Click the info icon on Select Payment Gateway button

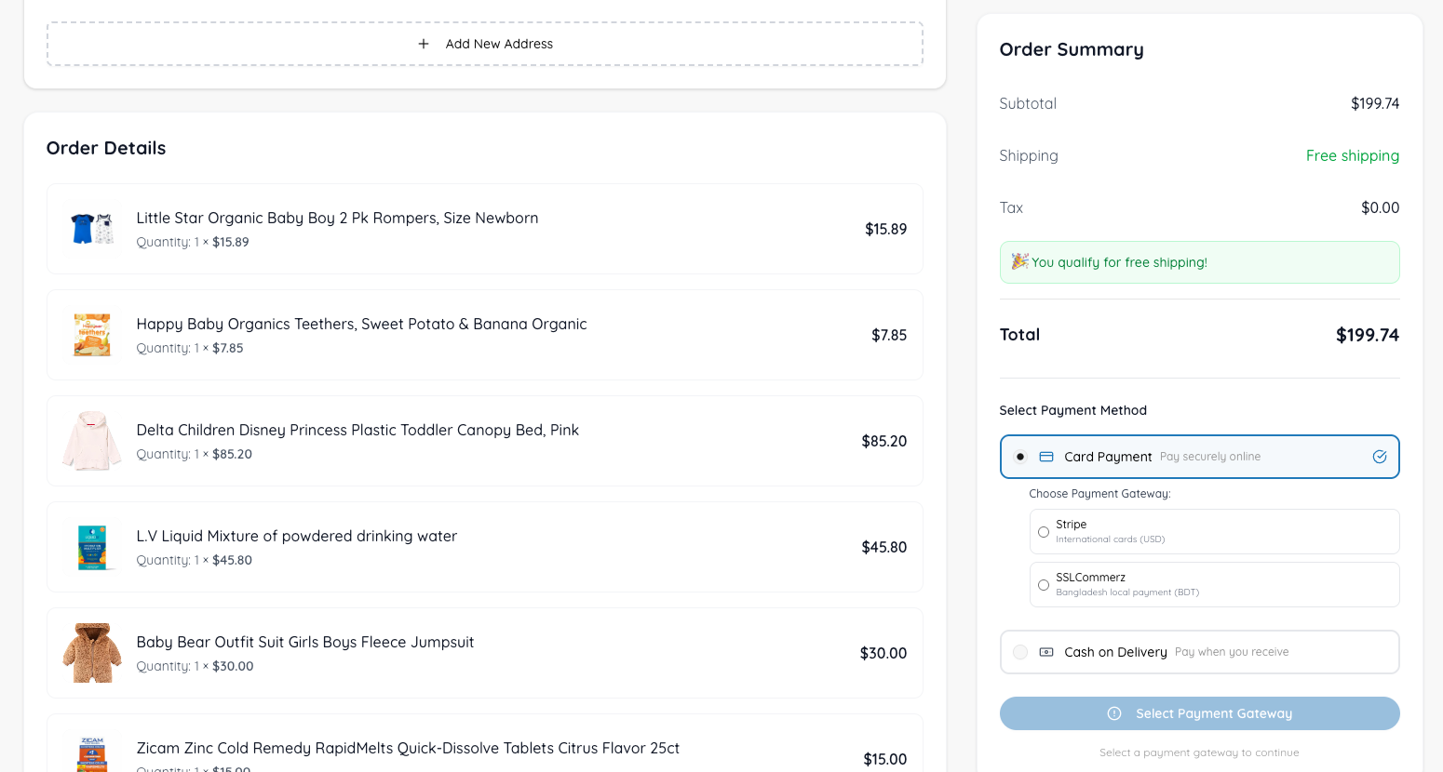coord(1114,713)
